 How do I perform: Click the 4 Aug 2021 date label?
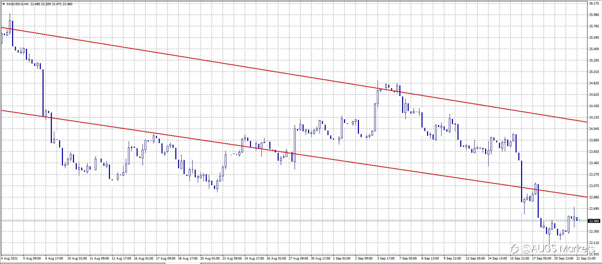tap(10, 258)
